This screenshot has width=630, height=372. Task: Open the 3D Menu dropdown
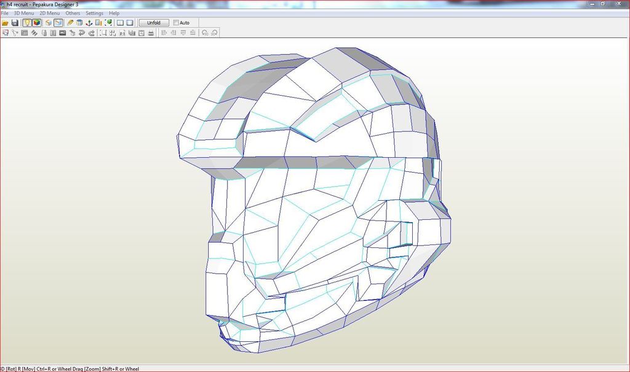point(24,13)
